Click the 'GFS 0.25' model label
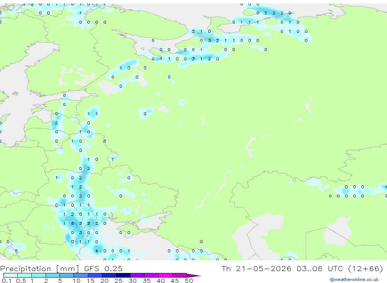This screenshot has width=387, height=283. (x=103, y=268)
